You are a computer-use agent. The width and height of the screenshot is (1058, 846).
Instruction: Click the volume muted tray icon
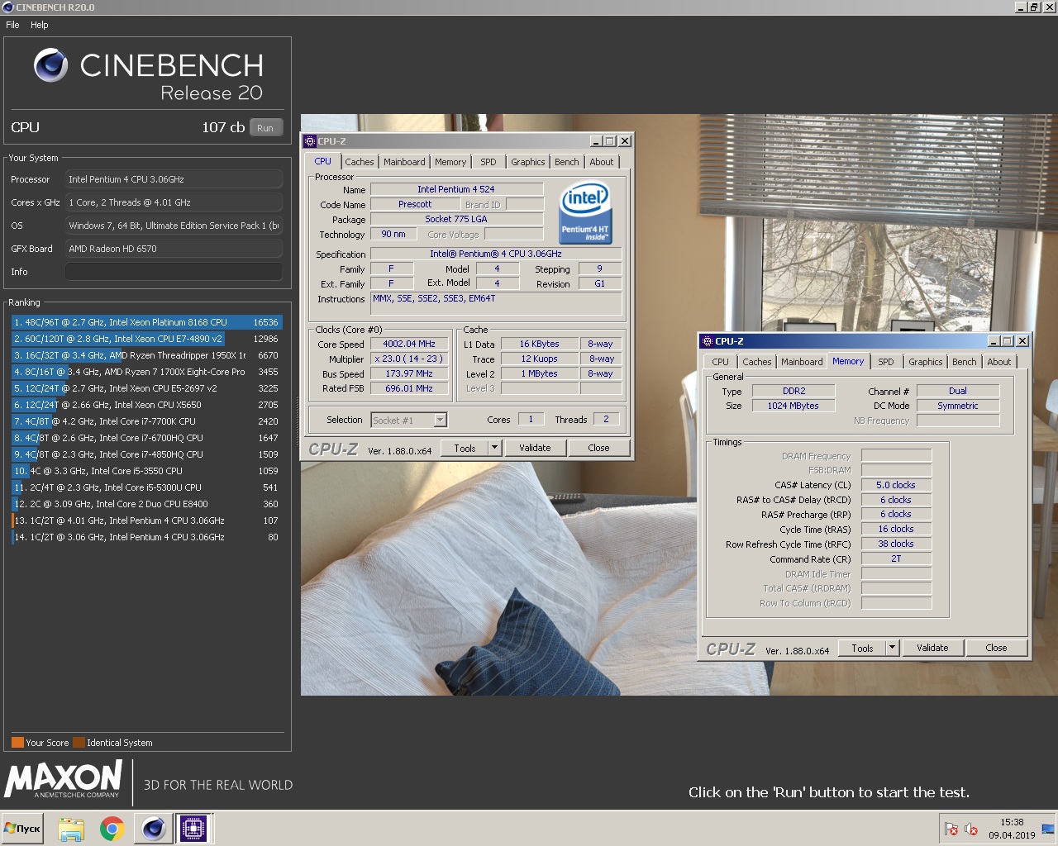972,829
